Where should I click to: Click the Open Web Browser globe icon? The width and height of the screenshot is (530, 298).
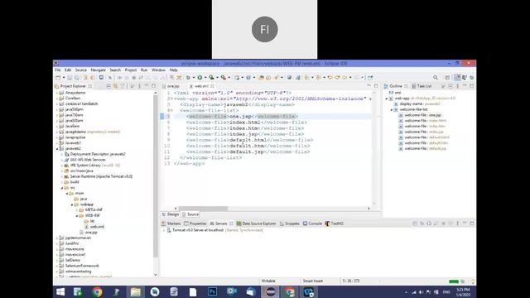(x=289, y=77)
